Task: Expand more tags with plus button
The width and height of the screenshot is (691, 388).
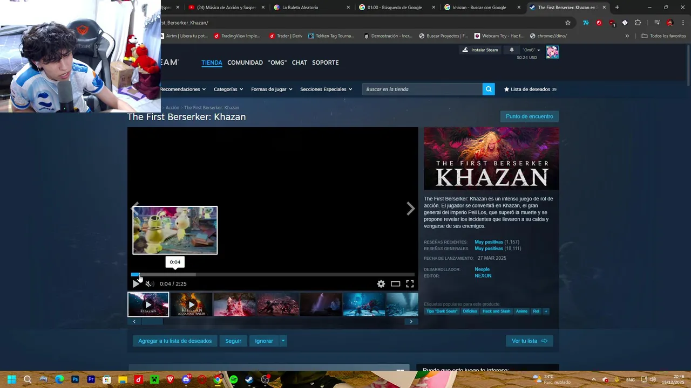Action: [546, 311]
